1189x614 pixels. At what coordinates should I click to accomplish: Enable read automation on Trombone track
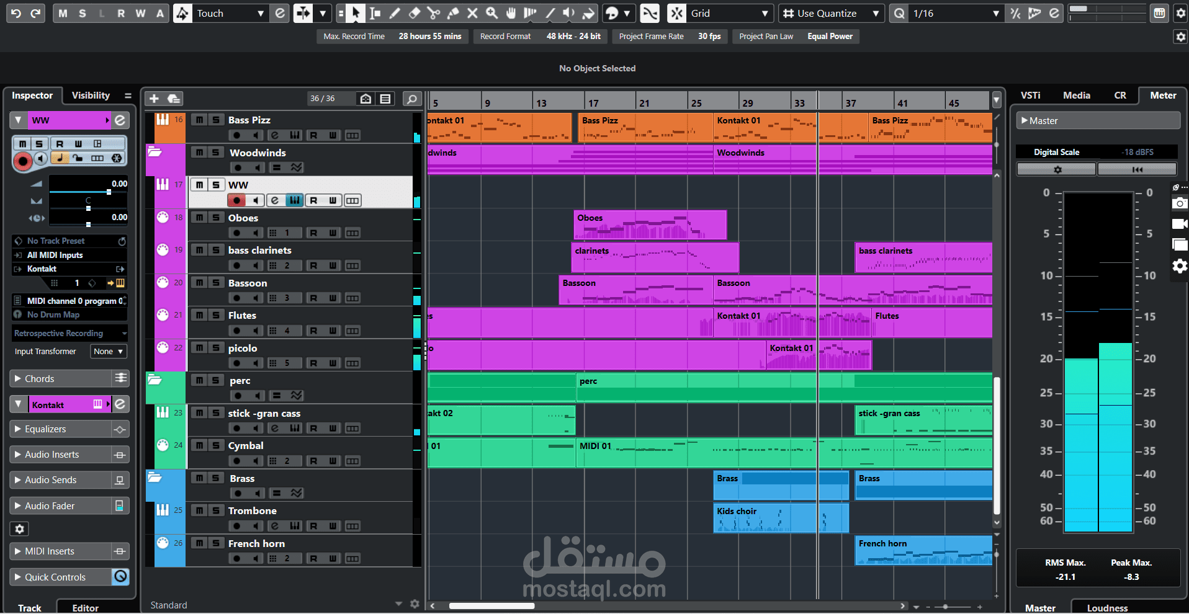pyautogui.click(x=313, y=526)
